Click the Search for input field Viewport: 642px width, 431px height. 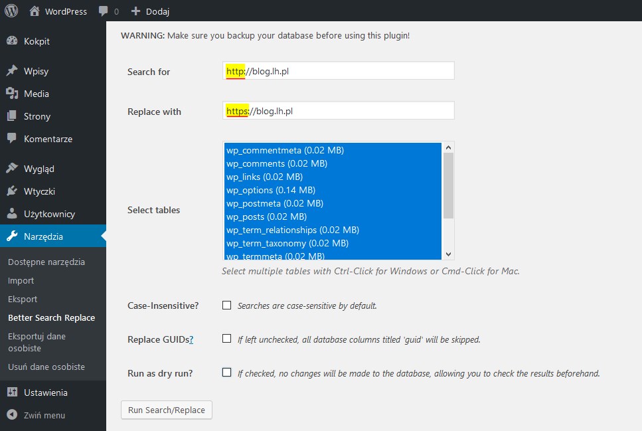(339, 71)
